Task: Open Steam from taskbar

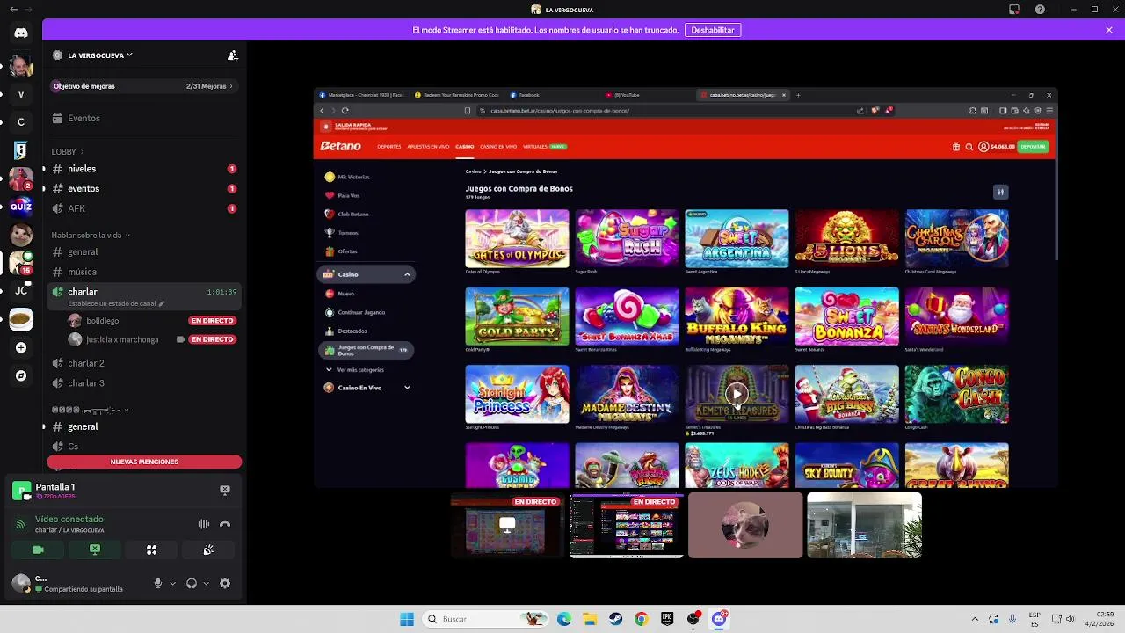Action: pyautogui.click(x=615, y=619)
